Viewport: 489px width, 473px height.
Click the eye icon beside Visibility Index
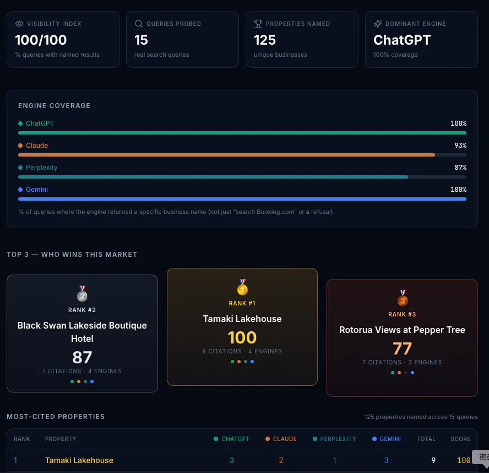click(x=19, y=24)
